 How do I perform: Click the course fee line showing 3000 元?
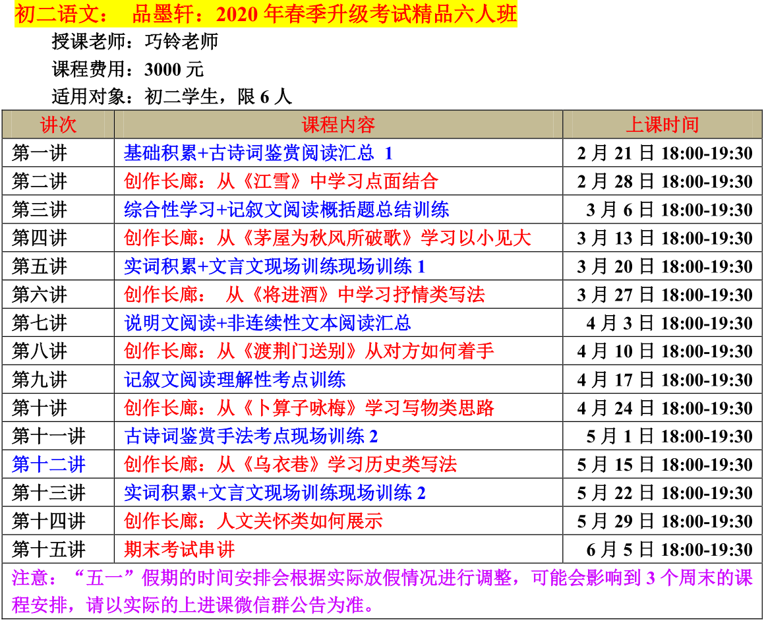(128, 69)
